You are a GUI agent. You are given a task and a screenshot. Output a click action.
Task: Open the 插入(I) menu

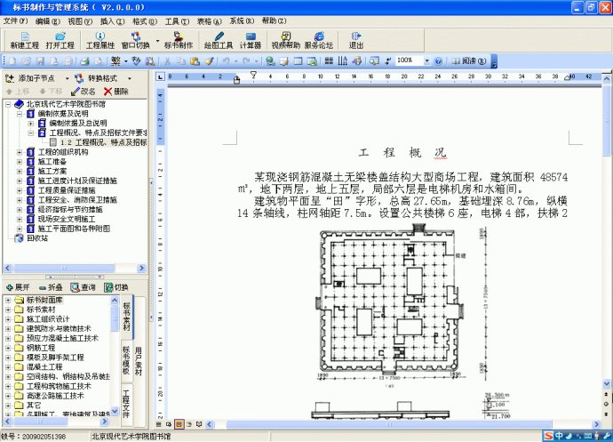(112, 21)
